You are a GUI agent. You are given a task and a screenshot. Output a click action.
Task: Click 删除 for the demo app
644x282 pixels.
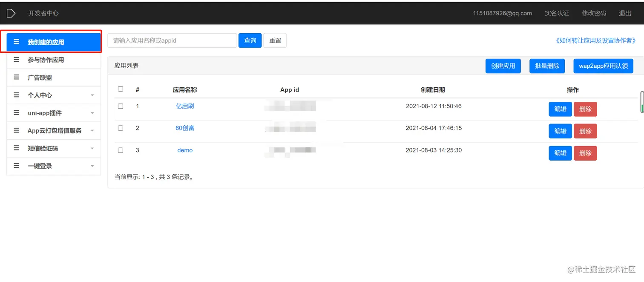coord(585,153)
